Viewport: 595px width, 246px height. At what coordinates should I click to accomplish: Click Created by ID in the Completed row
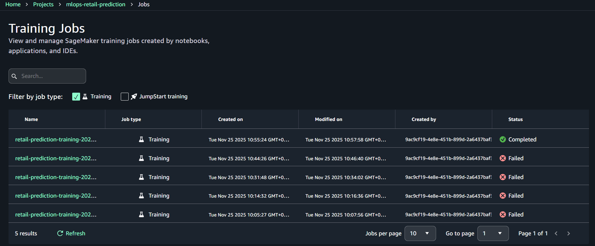(x=448, y=139)
